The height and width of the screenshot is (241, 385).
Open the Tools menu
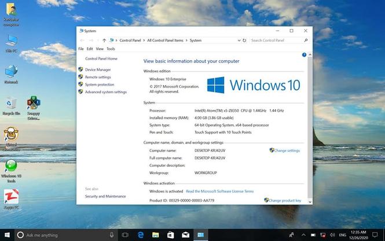111,49
